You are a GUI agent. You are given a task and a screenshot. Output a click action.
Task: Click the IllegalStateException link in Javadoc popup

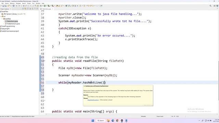[x=93, y=100]
